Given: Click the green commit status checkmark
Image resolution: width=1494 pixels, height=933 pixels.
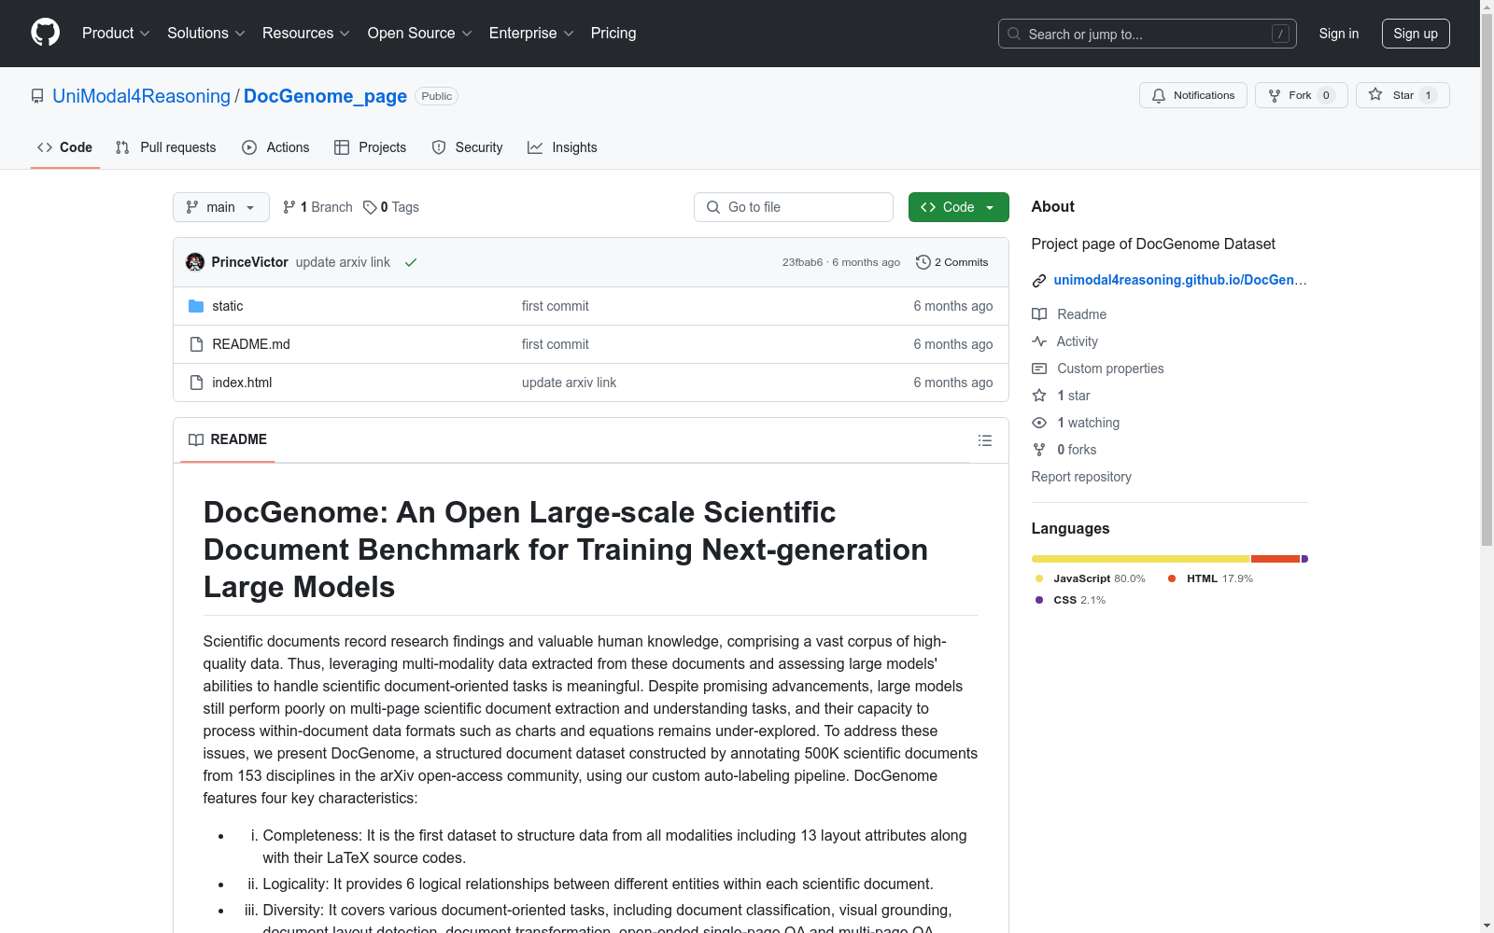Looking at the screenshot, I should 410,263.
